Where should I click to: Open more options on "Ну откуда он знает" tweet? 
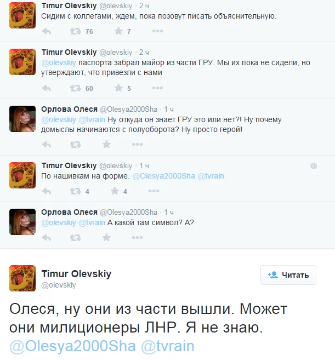138,145
